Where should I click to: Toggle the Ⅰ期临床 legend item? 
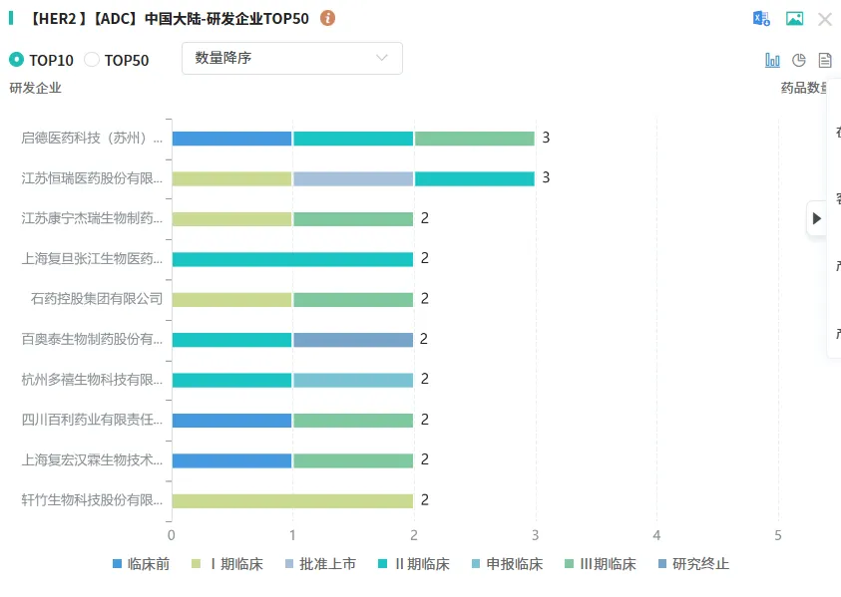point(227,564)
